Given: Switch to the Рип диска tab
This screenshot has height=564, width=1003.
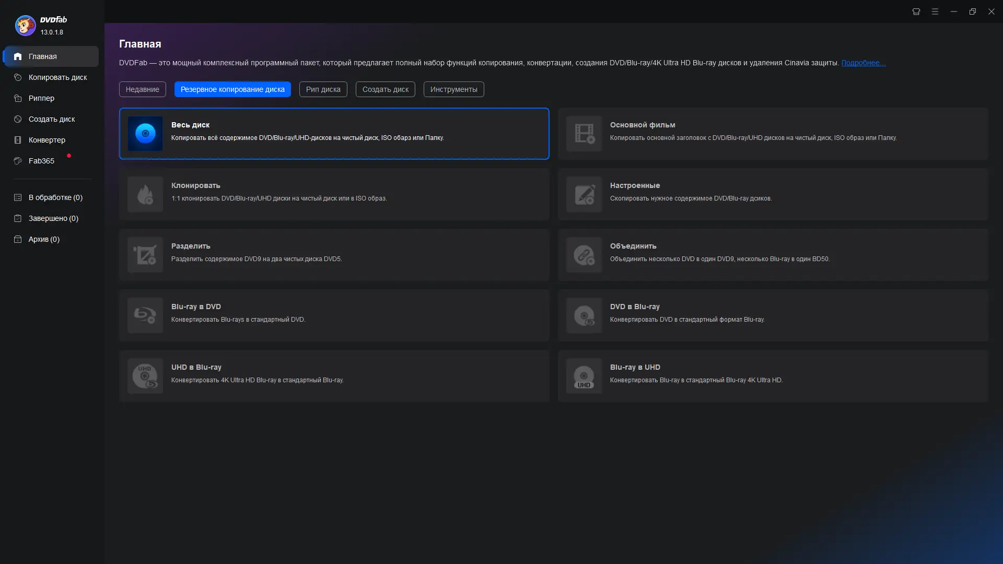Looking at the screenshot, I should 323,89.
